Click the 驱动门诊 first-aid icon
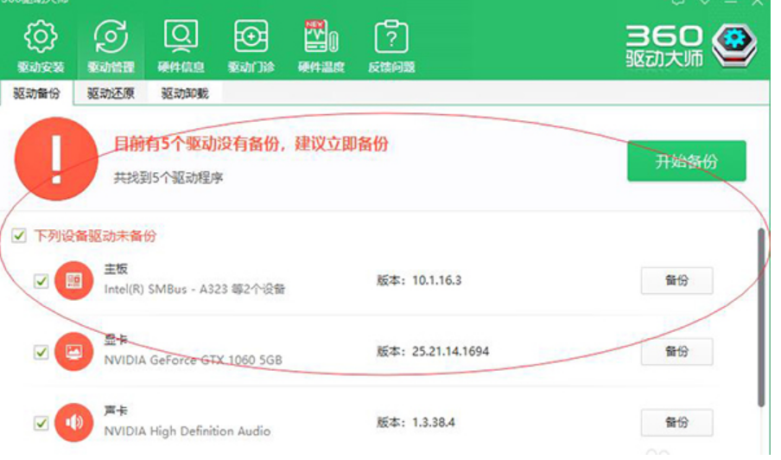This screenshot has height=460, width=781. point(251,38)
